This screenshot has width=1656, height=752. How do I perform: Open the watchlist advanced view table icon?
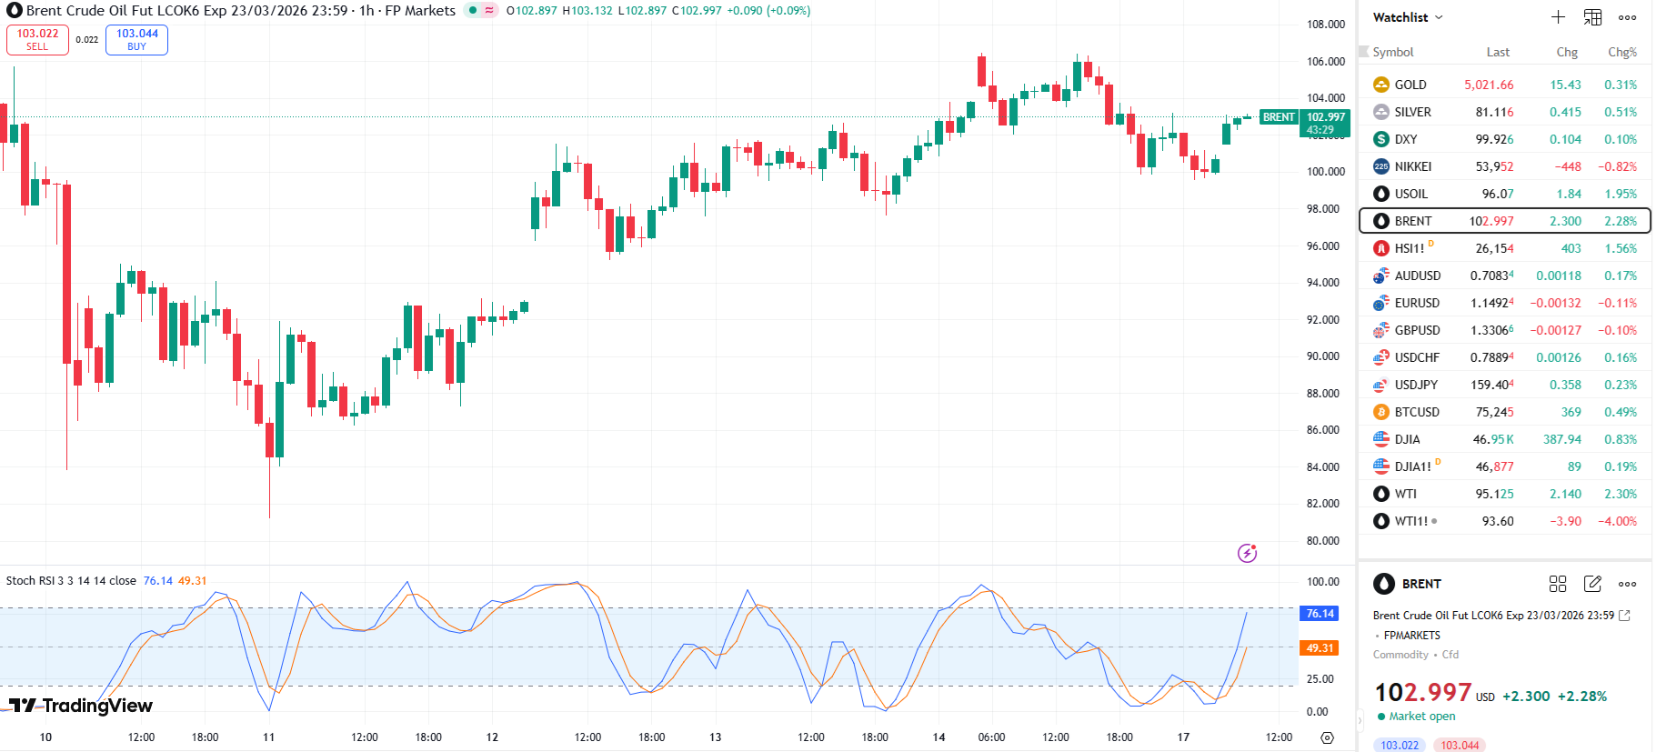coord(1592,17)
